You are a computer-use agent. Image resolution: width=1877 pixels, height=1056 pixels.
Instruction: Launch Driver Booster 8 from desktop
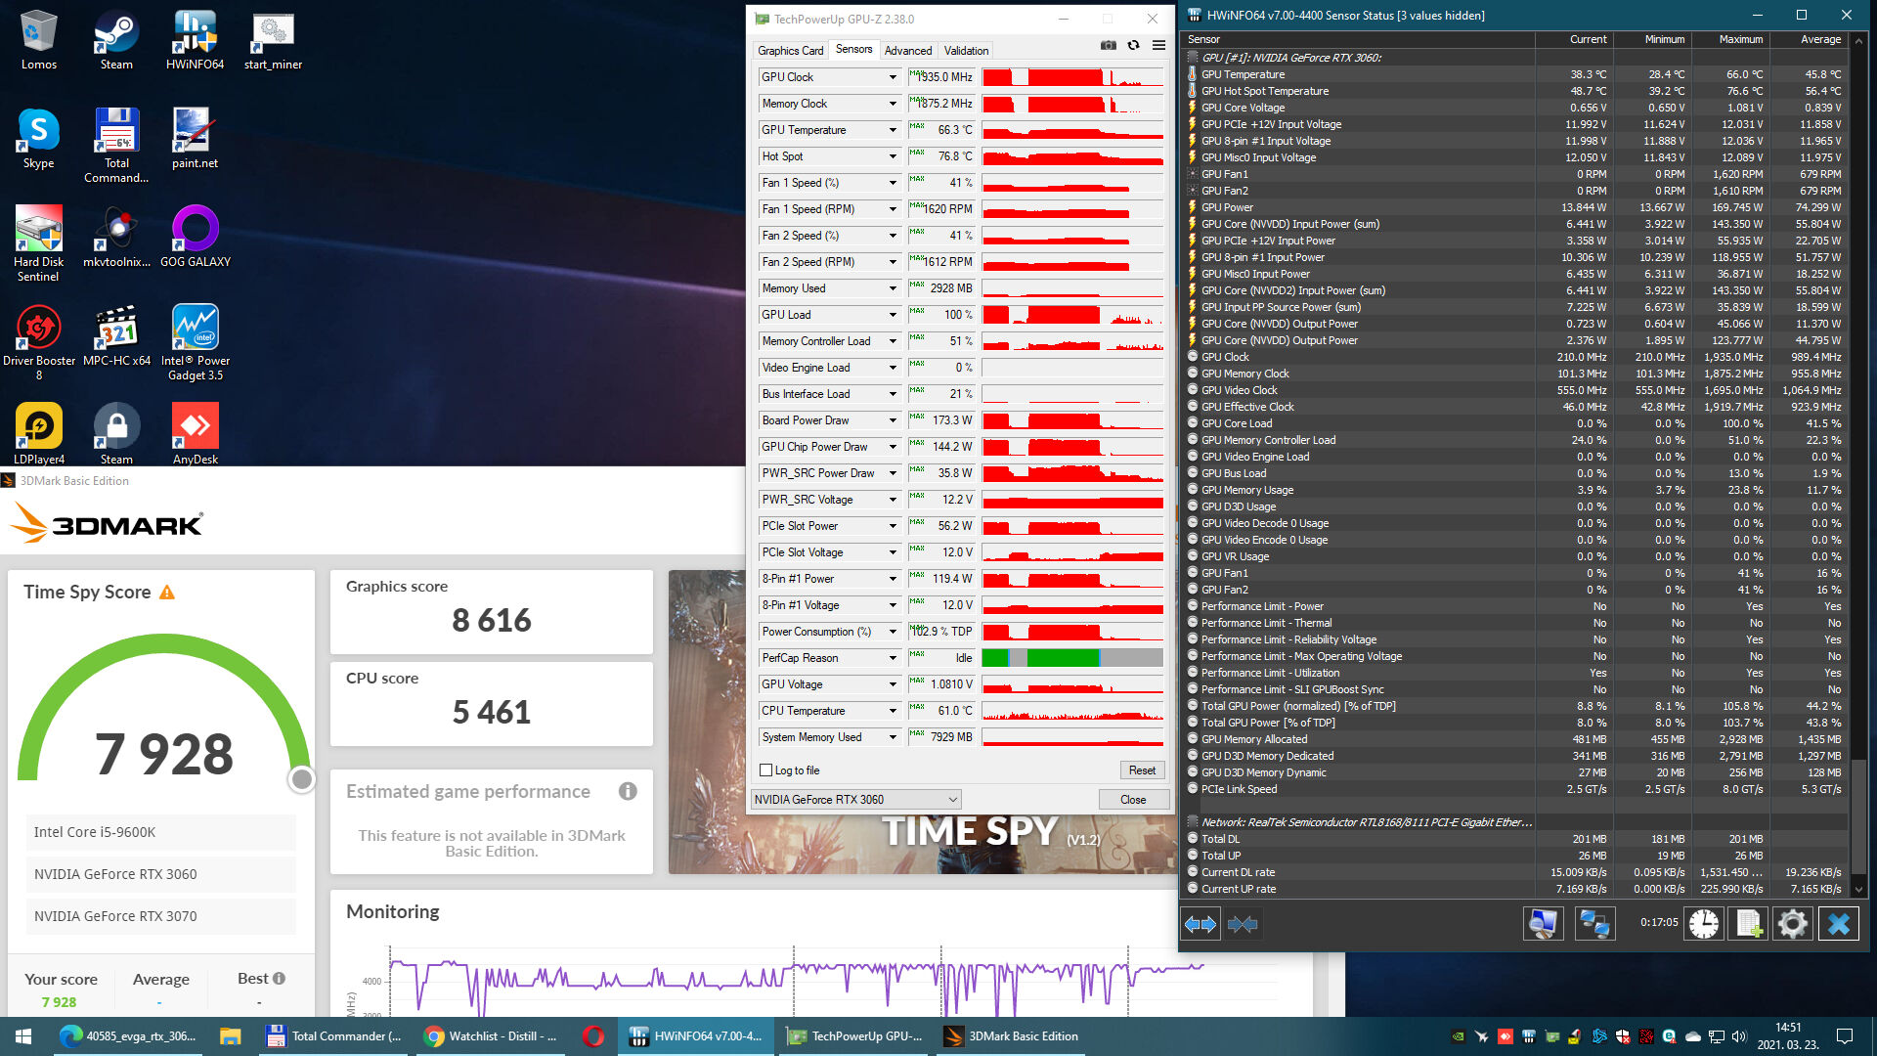click(x=39, y=343)
